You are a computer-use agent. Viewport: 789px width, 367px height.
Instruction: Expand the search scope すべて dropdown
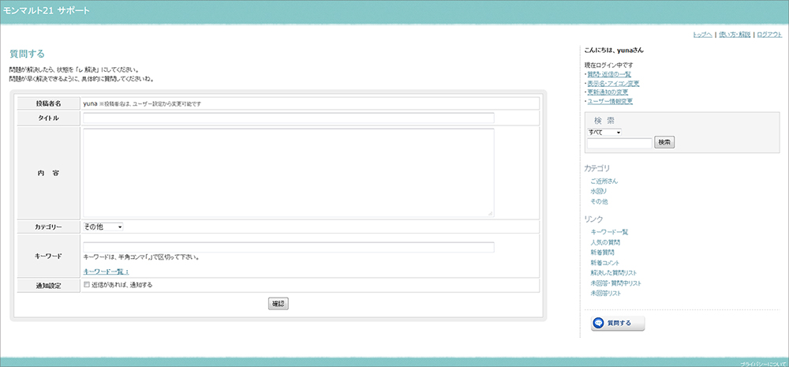pos(604,132)
